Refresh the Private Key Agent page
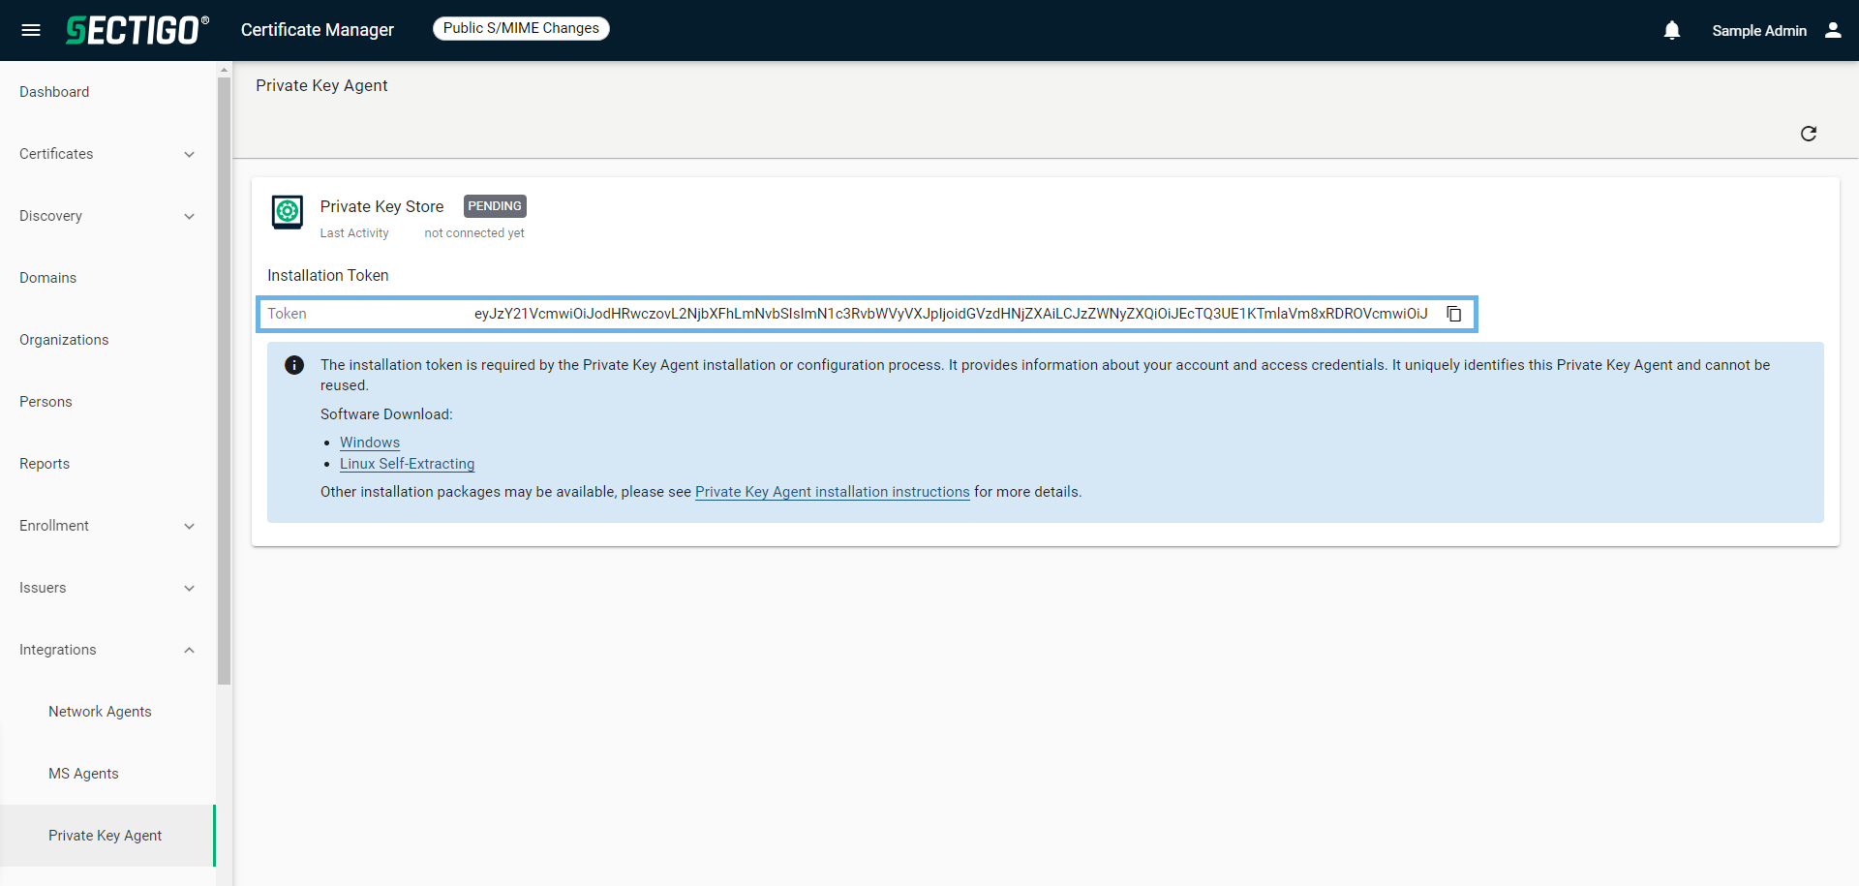The width and height of the screenshot is (1859, 886). click(1809, 134)
